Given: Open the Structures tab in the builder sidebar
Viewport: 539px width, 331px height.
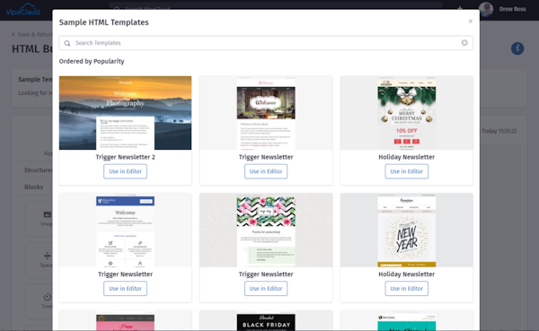Looking at the screenshot, I should (38, 170).
